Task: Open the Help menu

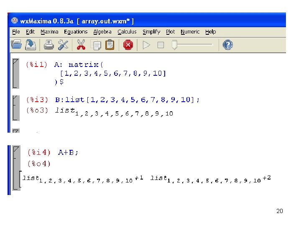Action: coord(211,32)
